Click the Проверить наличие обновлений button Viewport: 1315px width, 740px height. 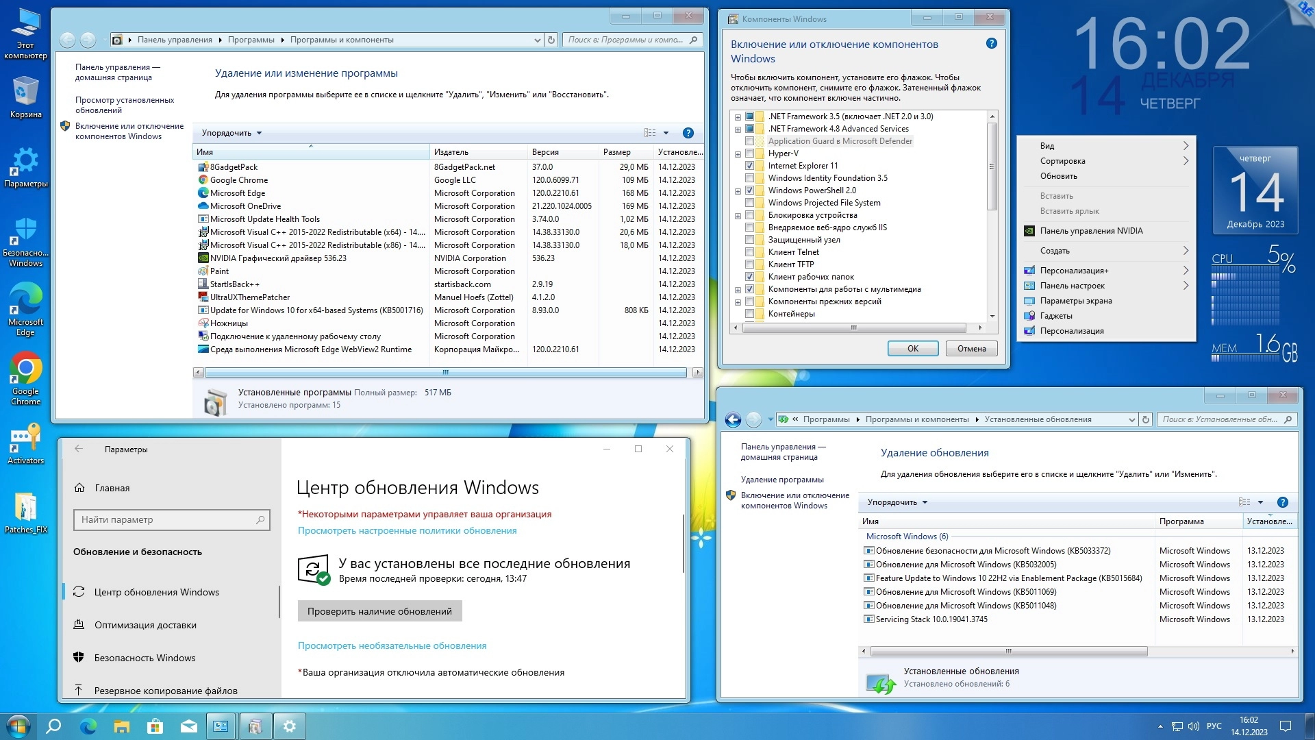pos(379,611)
